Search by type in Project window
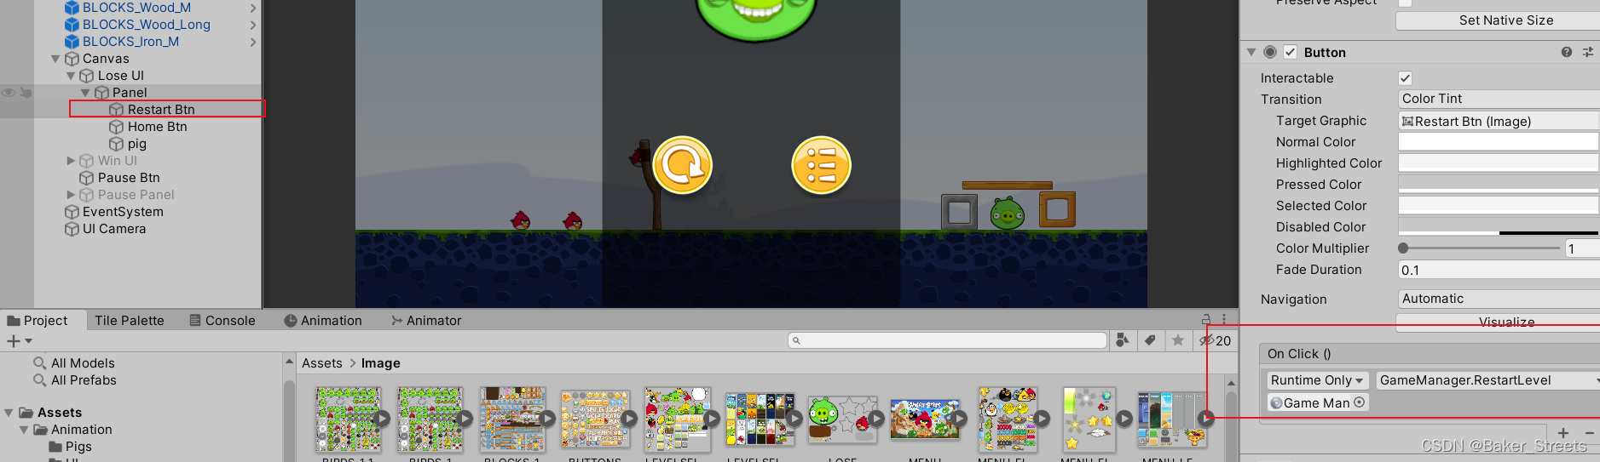The height and width of the screenshot is (462, 1600). pos(1123,340)
